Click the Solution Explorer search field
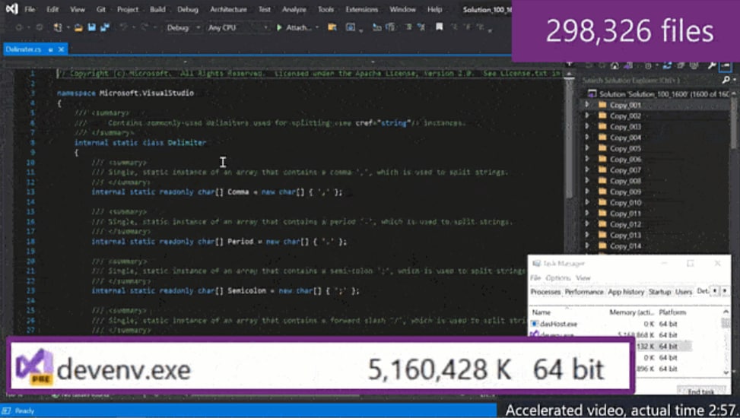The image size is (740, 418). pyautogui.click(x=653, y=81)
